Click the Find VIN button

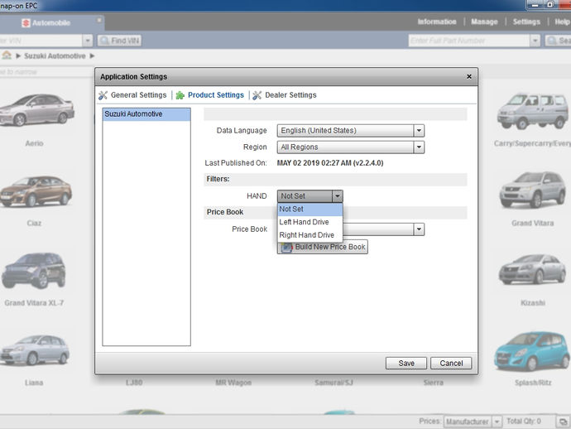coord(119,41)
